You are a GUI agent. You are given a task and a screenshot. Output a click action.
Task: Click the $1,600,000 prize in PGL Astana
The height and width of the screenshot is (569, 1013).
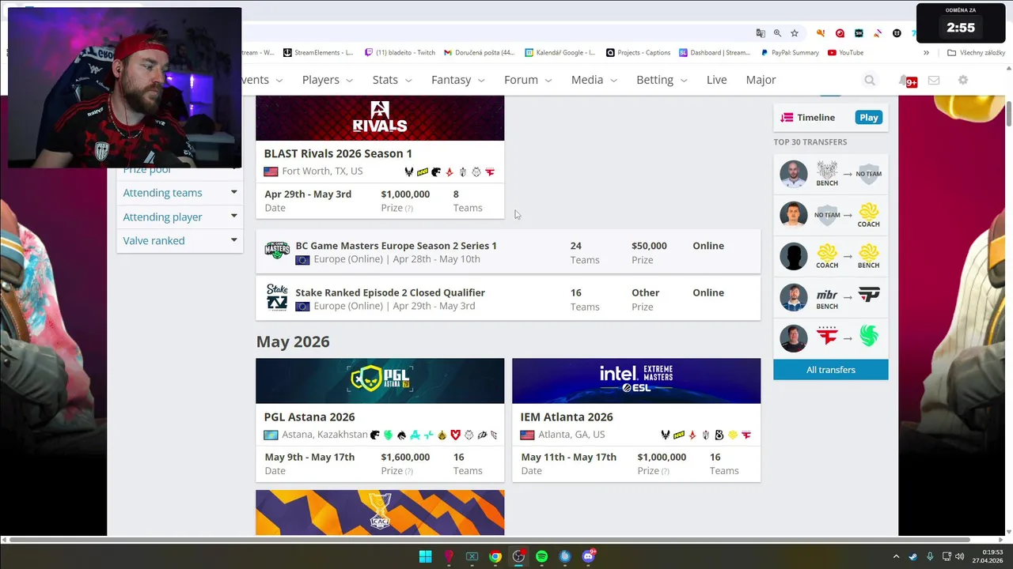405,457
